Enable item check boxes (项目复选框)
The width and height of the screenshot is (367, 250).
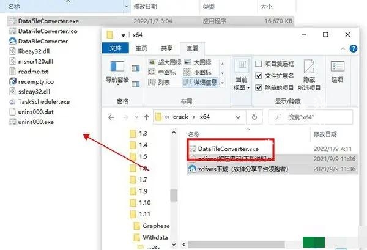[258, 64]
